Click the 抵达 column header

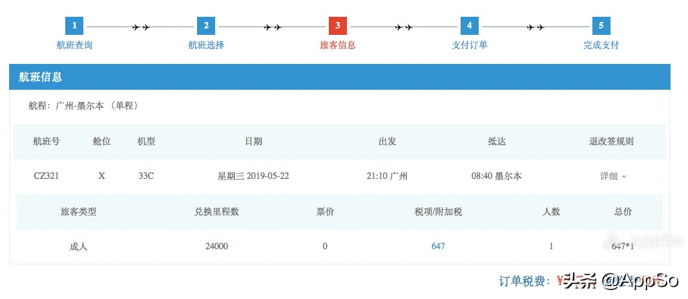(x=497, y=141)
